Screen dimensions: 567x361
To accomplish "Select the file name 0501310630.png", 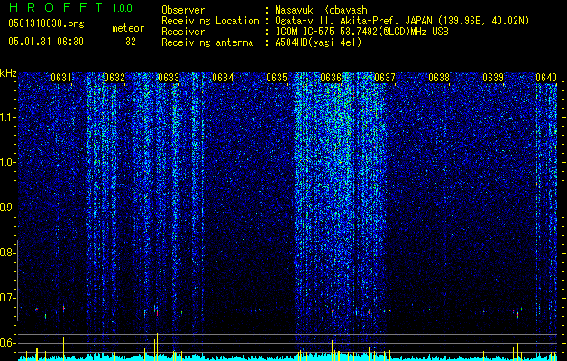I will pyautogui.click(x=46, y=24).
